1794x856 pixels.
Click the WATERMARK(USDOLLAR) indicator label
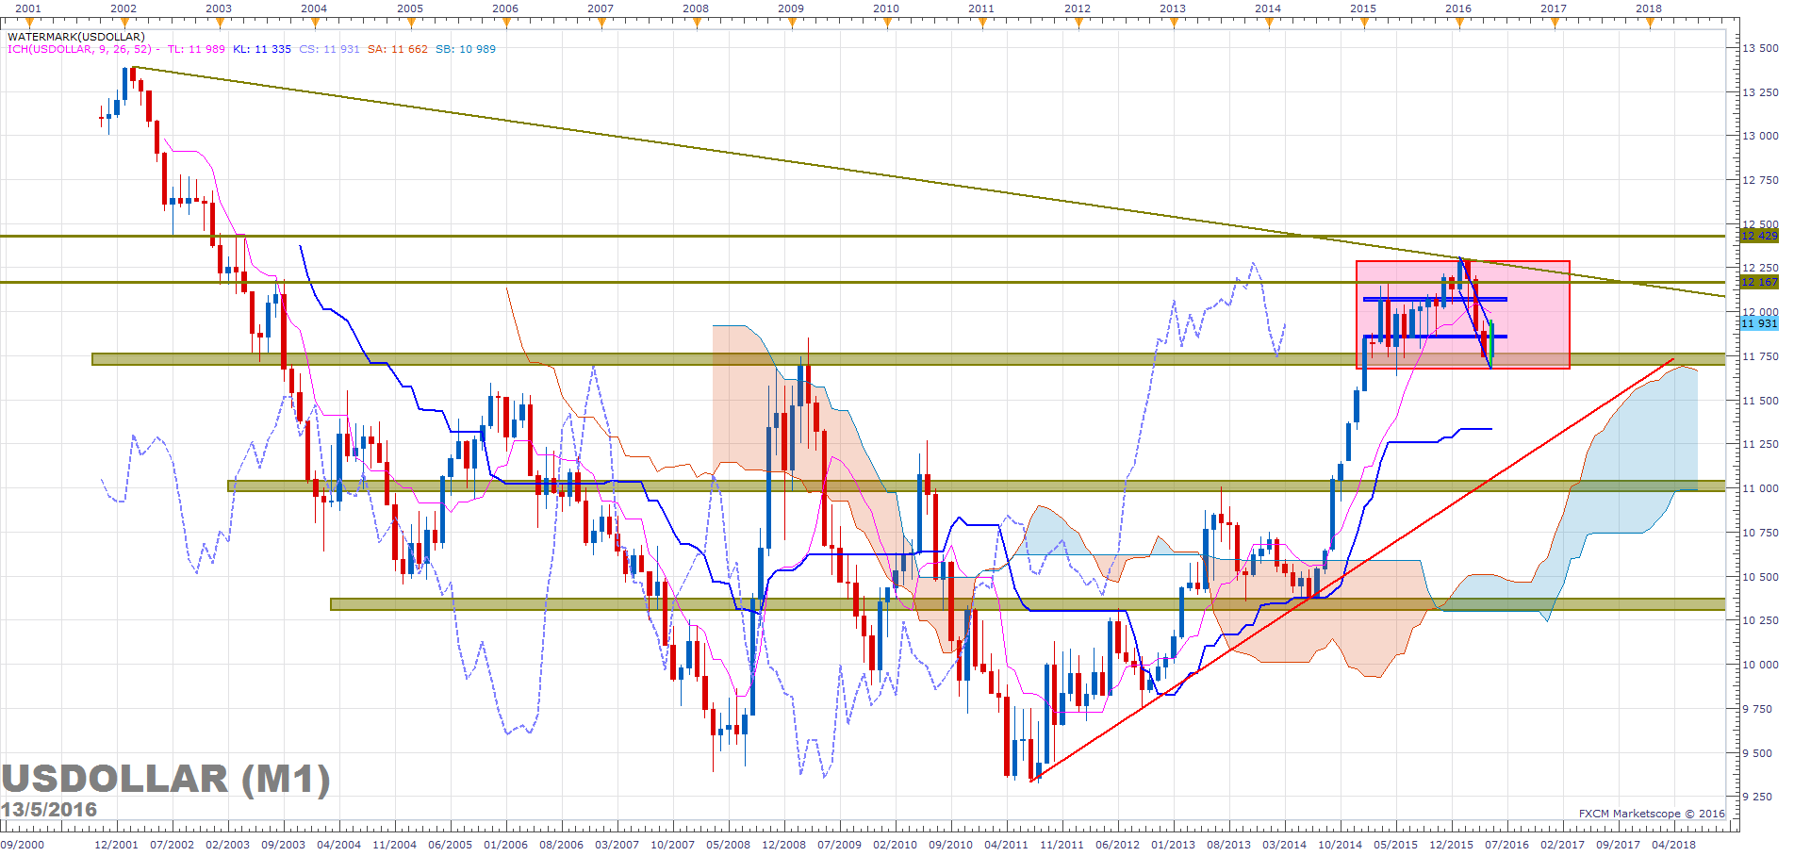[x=76, y=37]
